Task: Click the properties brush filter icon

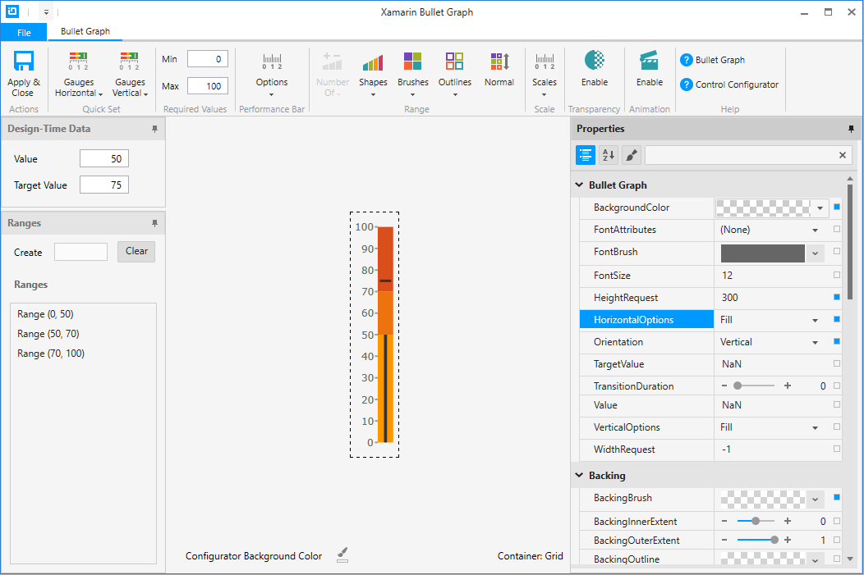Action: tap(632, 155)
